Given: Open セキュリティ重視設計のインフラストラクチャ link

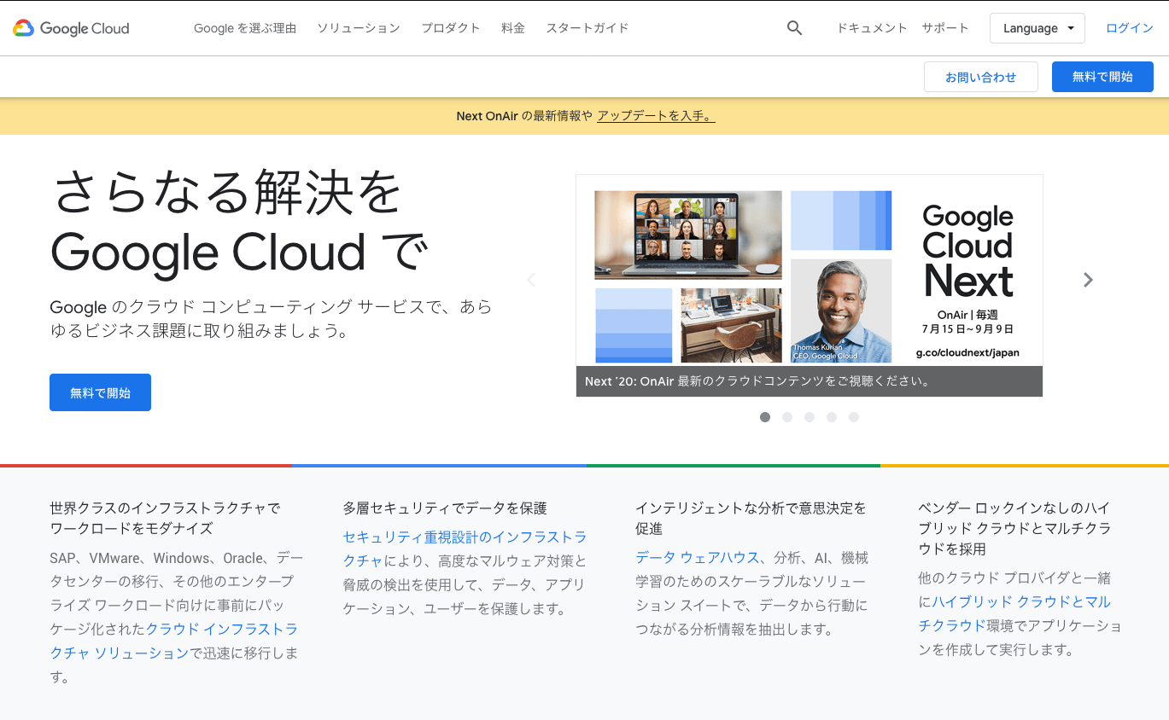Looking at the screenshot, I should [x=465, y=549].
